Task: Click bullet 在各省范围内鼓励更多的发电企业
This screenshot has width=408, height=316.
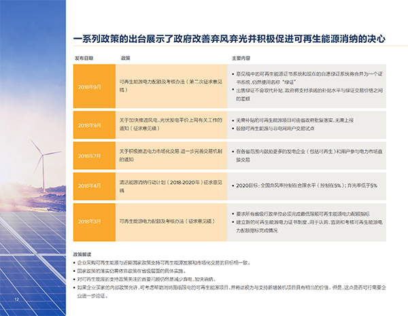Action: point(307,156)
